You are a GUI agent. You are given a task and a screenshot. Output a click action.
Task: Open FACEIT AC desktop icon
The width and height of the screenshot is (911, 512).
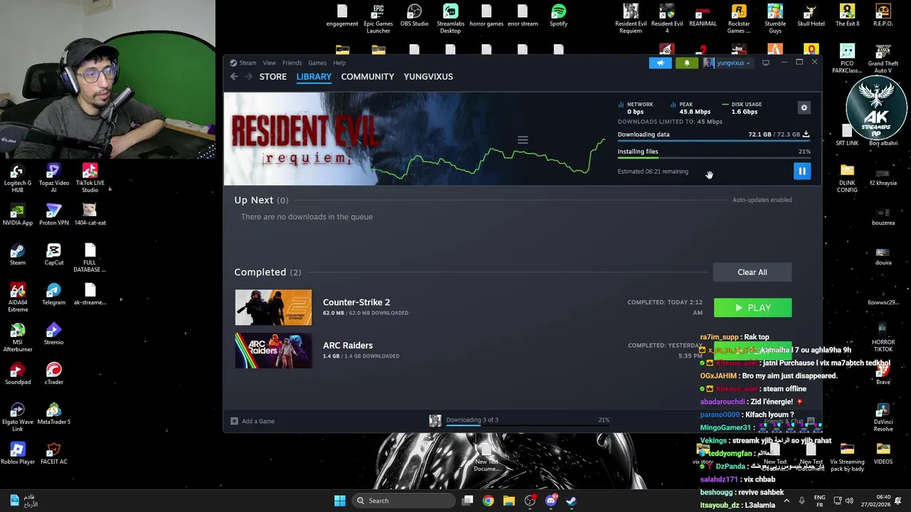53,454
